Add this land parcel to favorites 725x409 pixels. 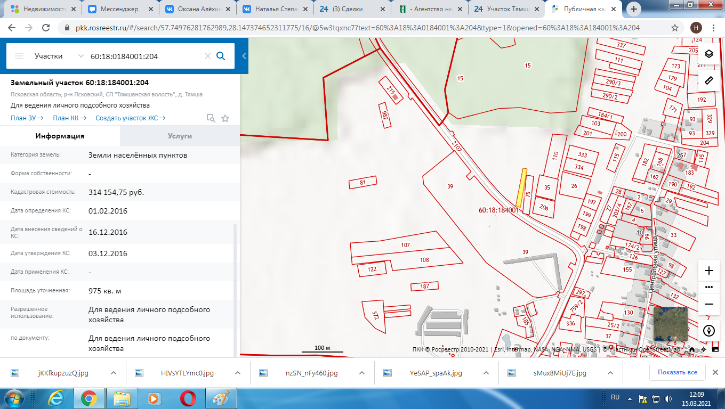click(225, 118)
